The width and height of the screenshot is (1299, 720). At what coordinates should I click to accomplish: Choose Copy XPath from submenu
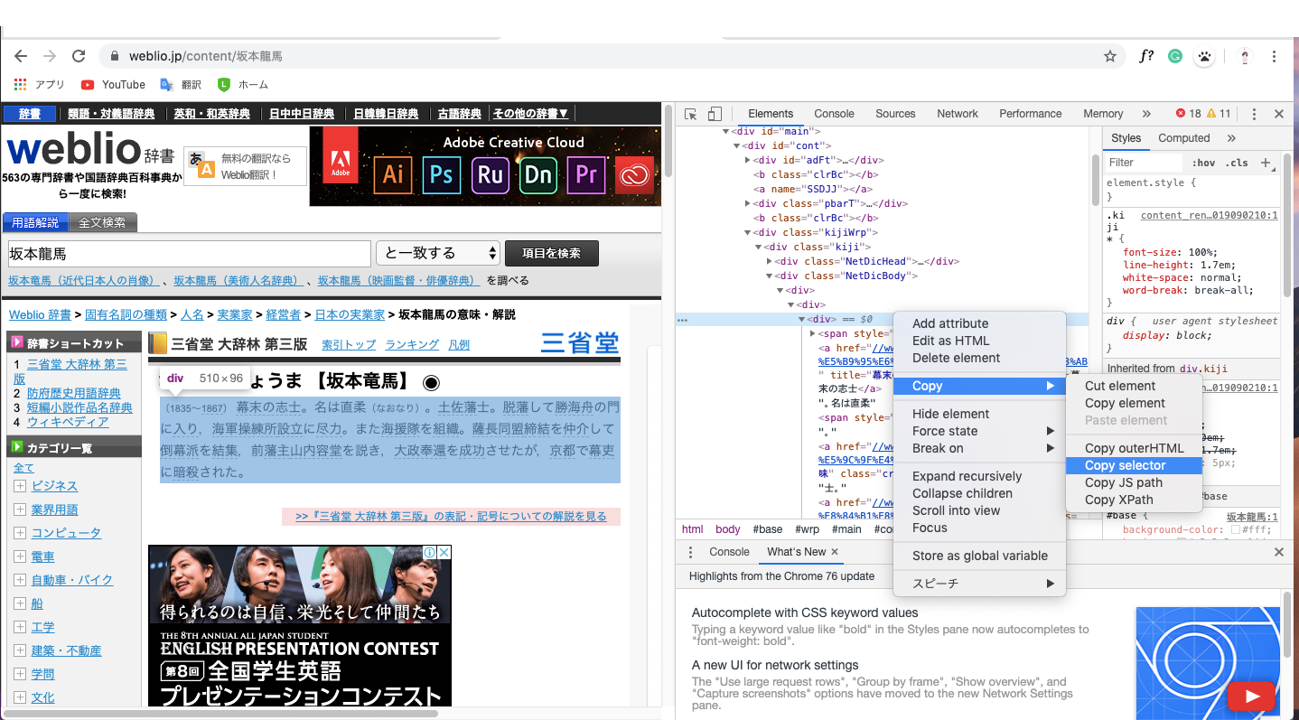coord(1134,500)
